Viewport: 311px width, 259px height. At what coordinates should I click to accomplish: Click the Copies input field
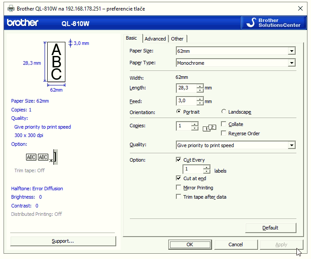click(x=184, y=126)
